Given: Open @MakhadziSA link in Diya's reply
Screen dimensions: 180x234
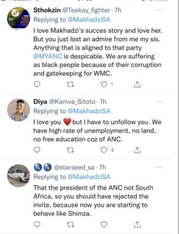Looking at the screenshot, I should click(89, 111).
